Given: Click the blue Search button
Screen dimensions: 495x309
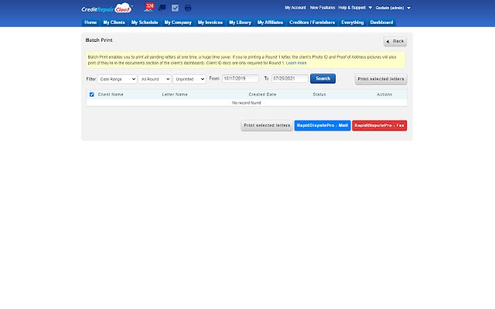Looking at the screenshot, I should pyautogui.click(x=323, y=79).
